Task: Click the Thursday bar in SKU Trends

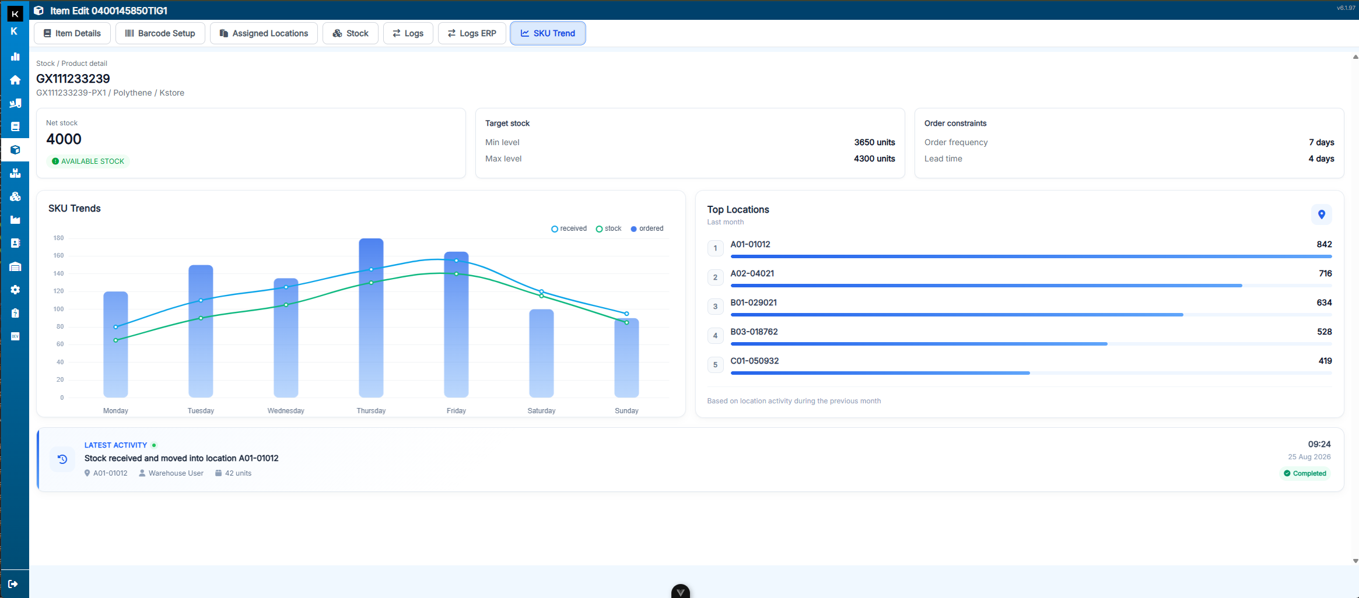Action: click(371, 318)
